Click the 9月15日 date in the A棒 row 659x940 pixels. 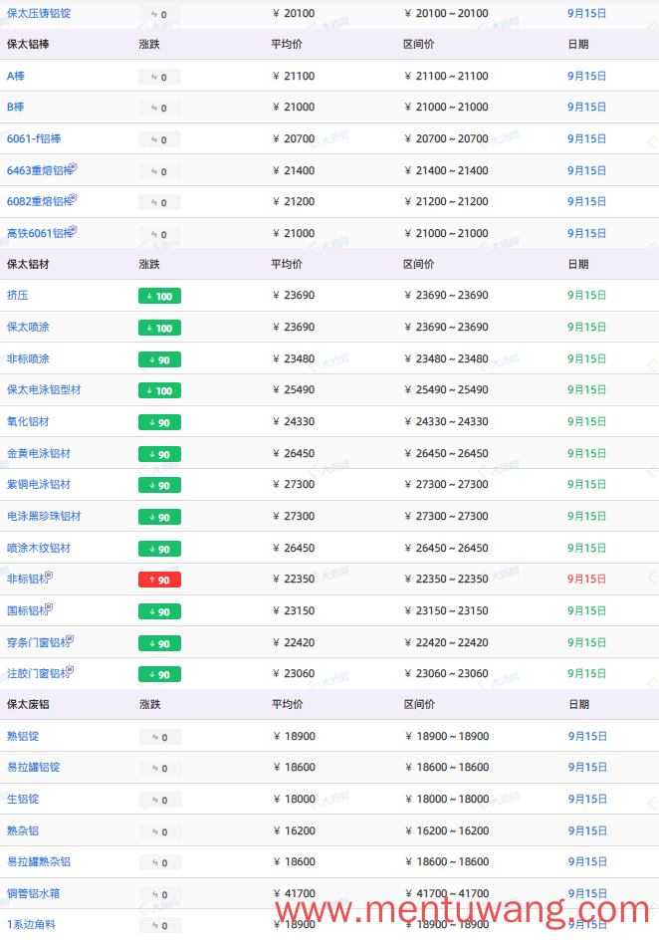[x=586, y=76]
